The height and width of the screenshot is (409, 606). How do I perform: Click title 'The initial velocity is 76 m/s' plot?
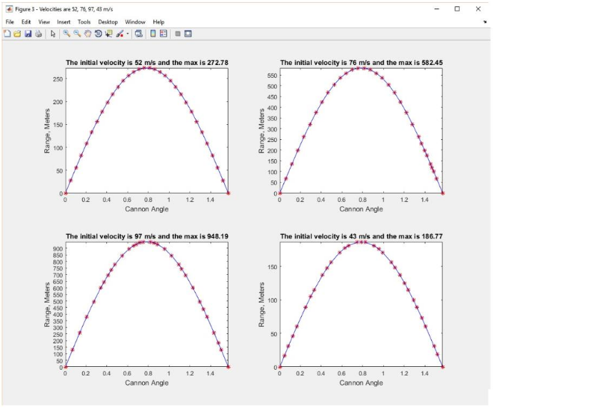361,63
